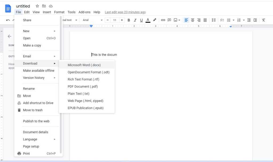Clear formatting with toolbar icon
Image resolution: width=273 pixels, height=162 pixels.
pyautogui.click(x=264, y=20)
